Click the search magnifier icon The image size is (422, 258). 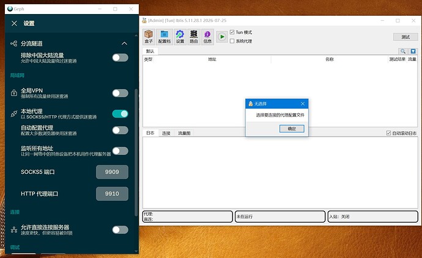(x=402, y=51)
